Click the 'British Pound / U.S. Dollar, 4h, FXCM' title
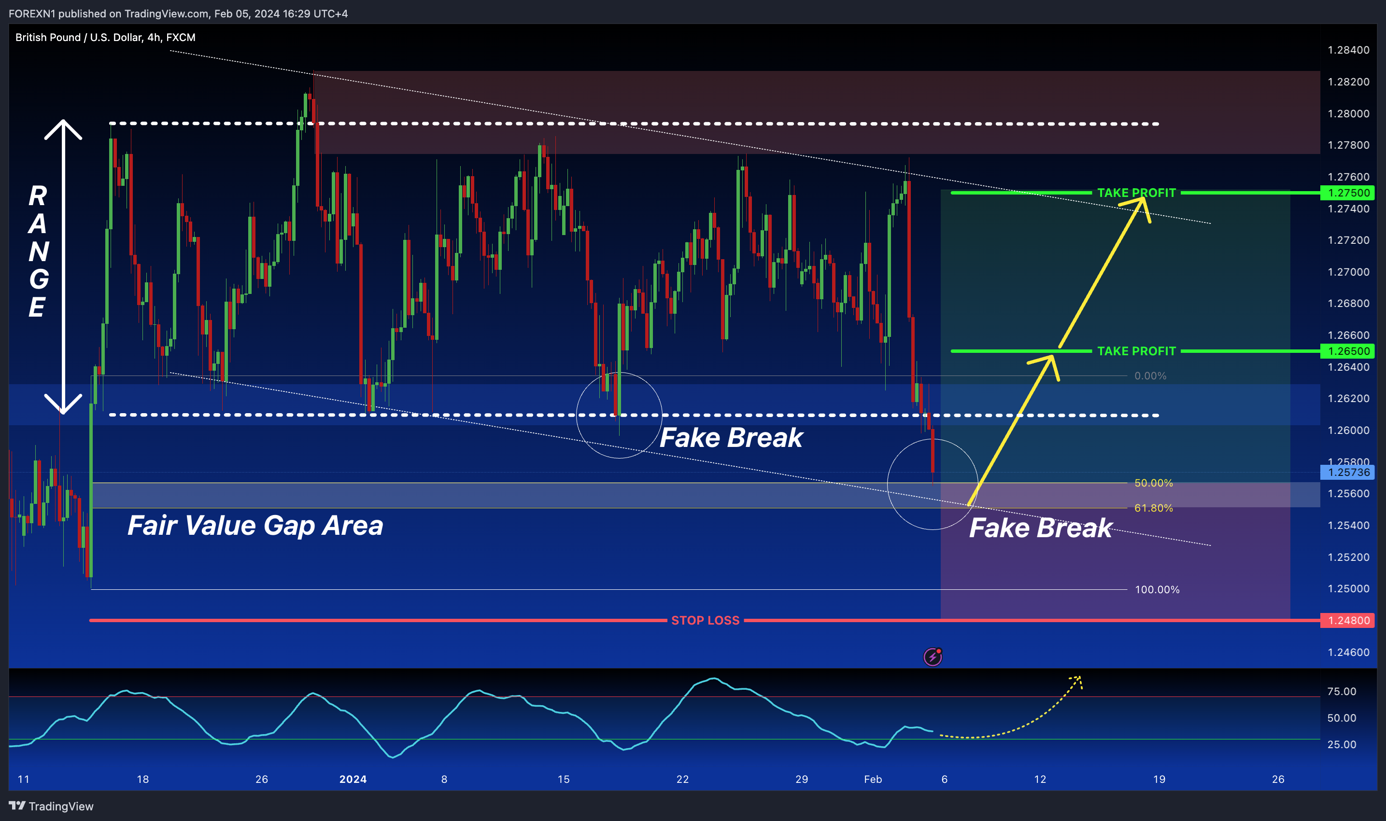 [x=105, y=38]
